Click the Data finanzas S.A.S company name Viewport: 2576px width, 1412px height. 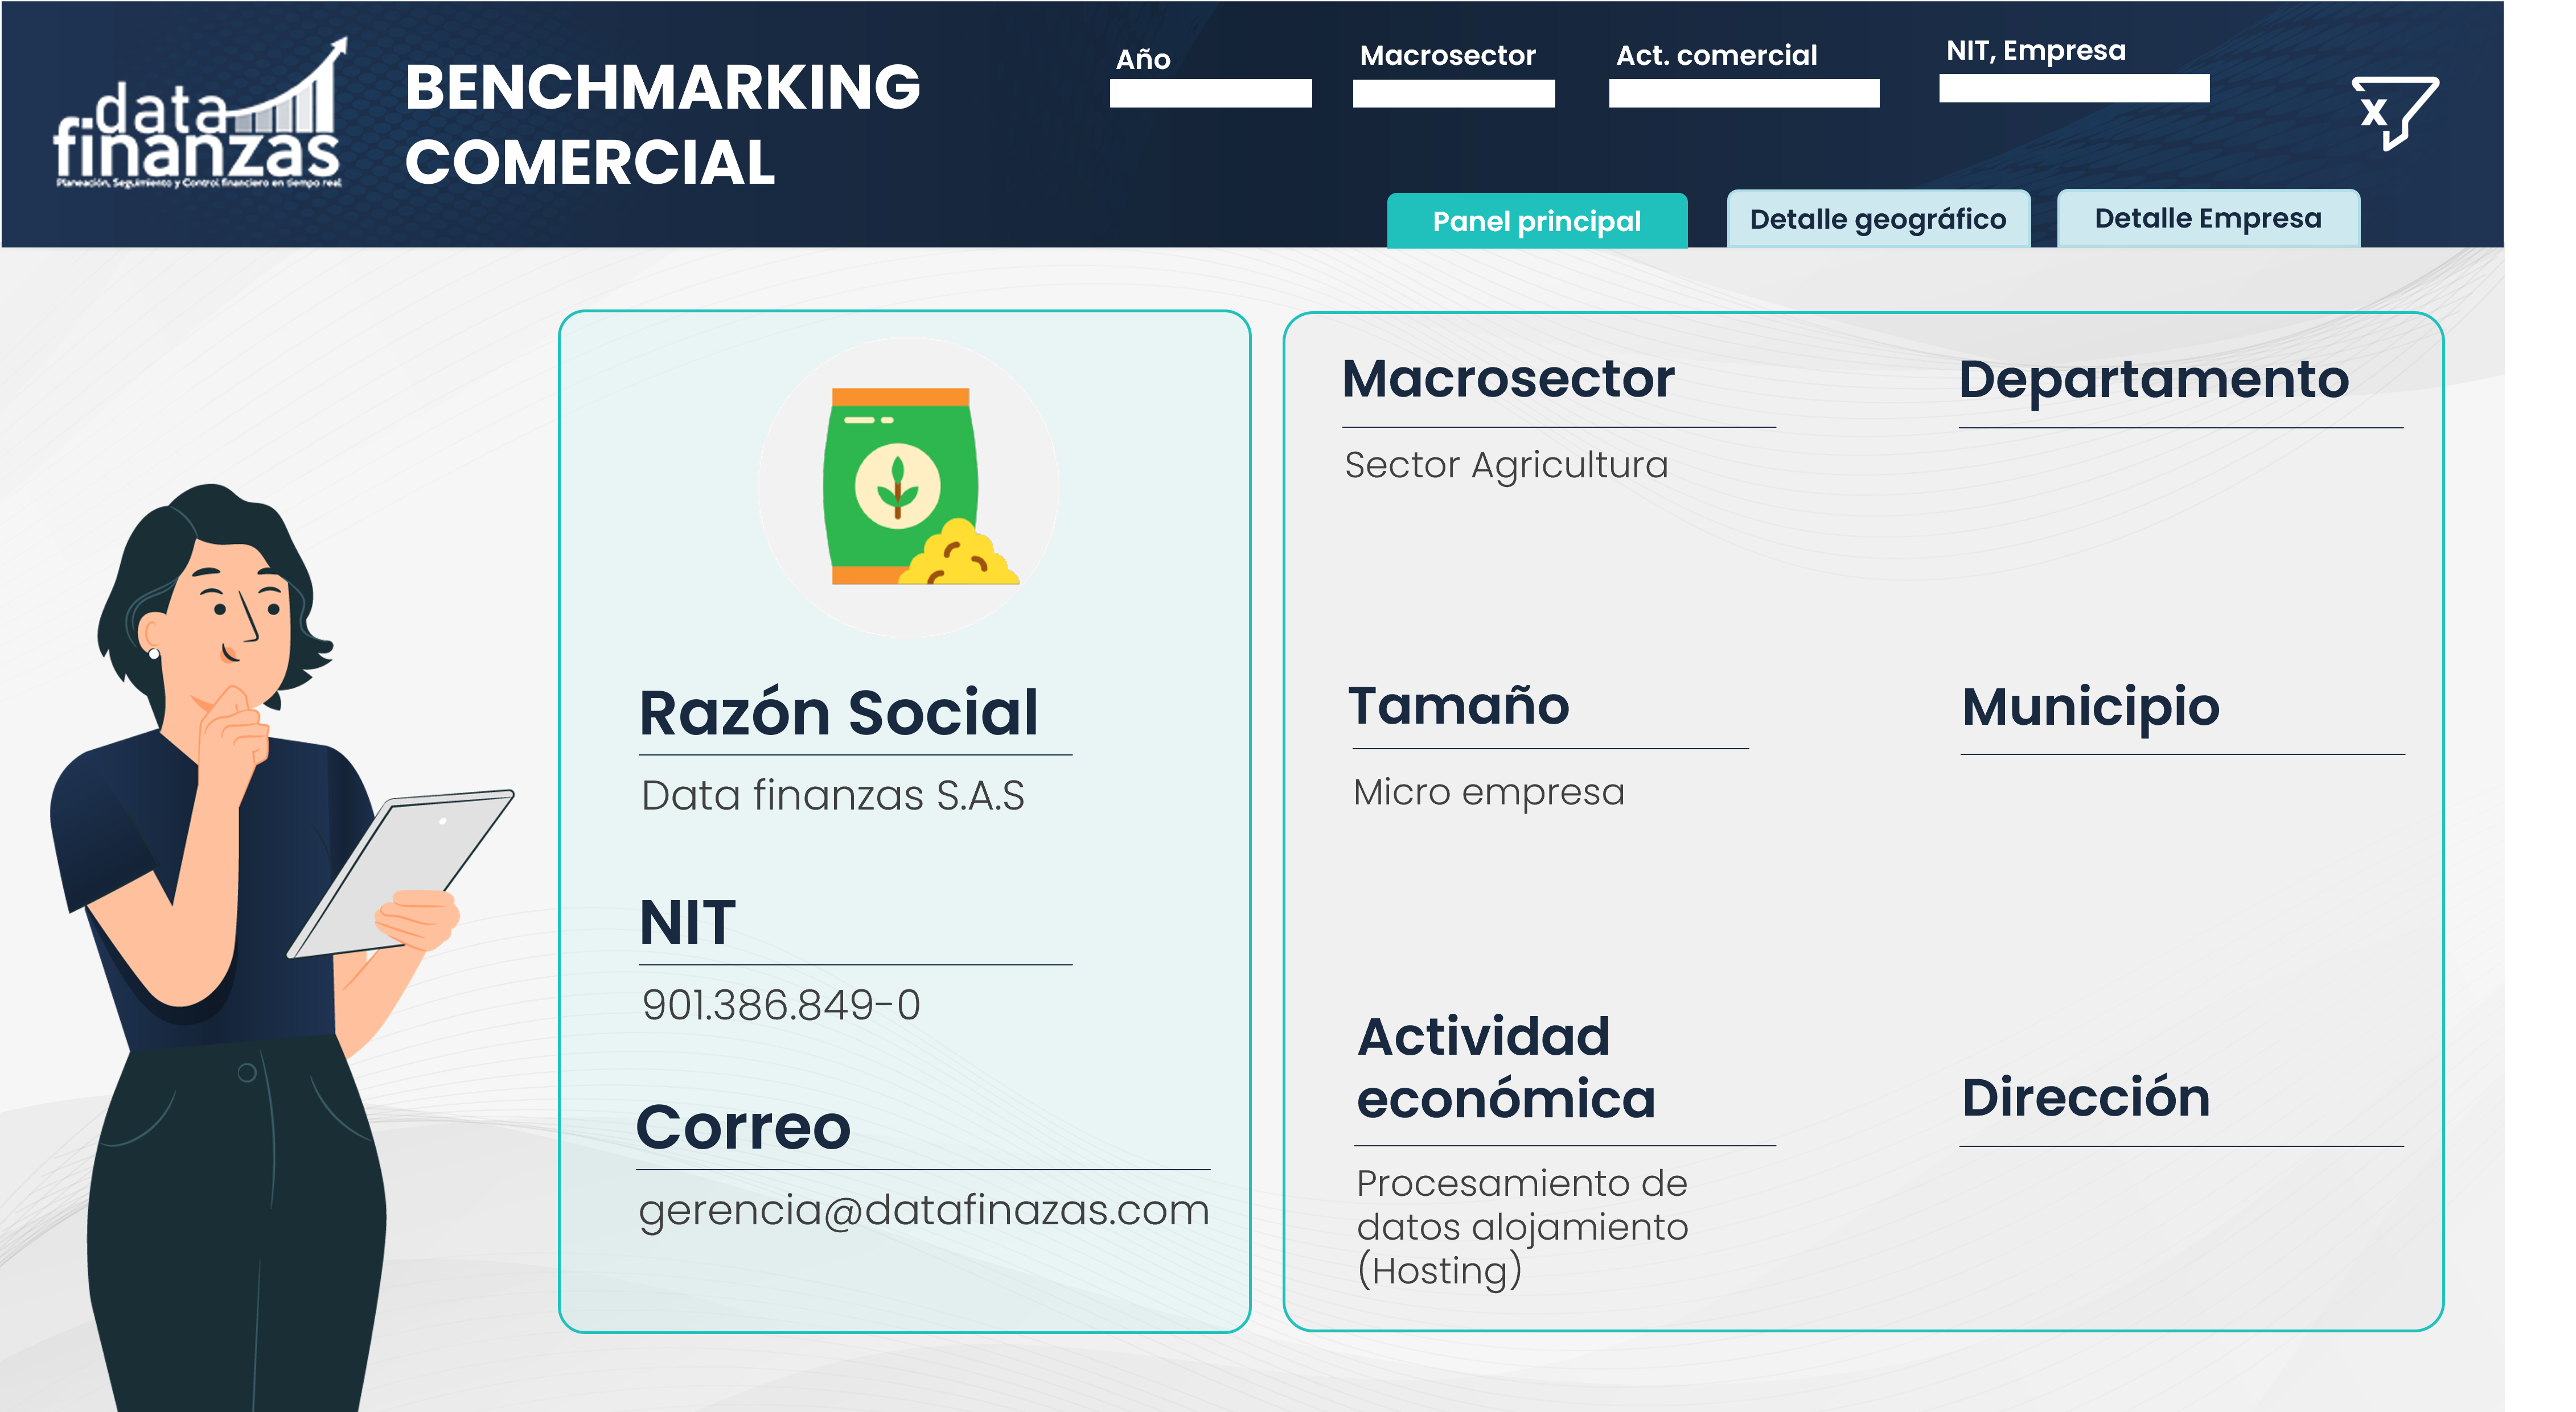tap(833, 795)
